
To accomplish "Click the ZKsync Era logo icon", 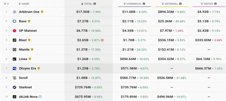I will [x=14, y=68].
